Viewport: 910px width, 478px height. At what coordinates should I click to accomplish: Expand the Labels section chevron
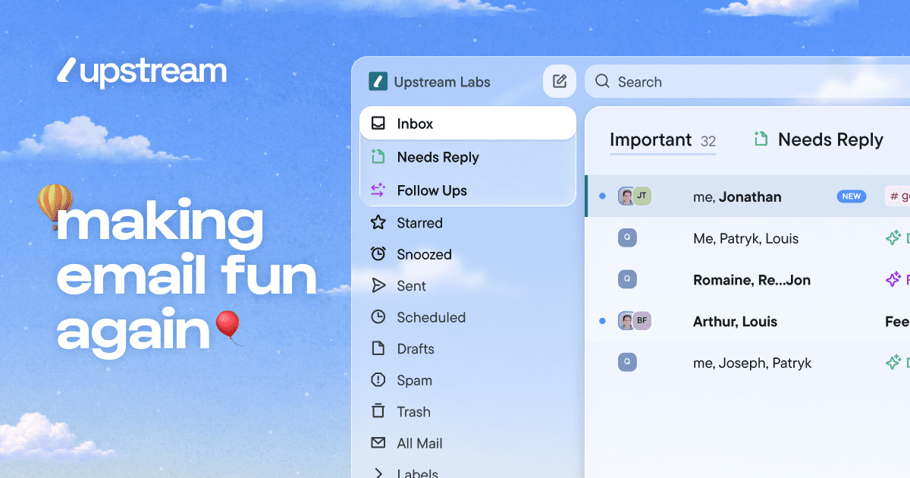(378, 473)
